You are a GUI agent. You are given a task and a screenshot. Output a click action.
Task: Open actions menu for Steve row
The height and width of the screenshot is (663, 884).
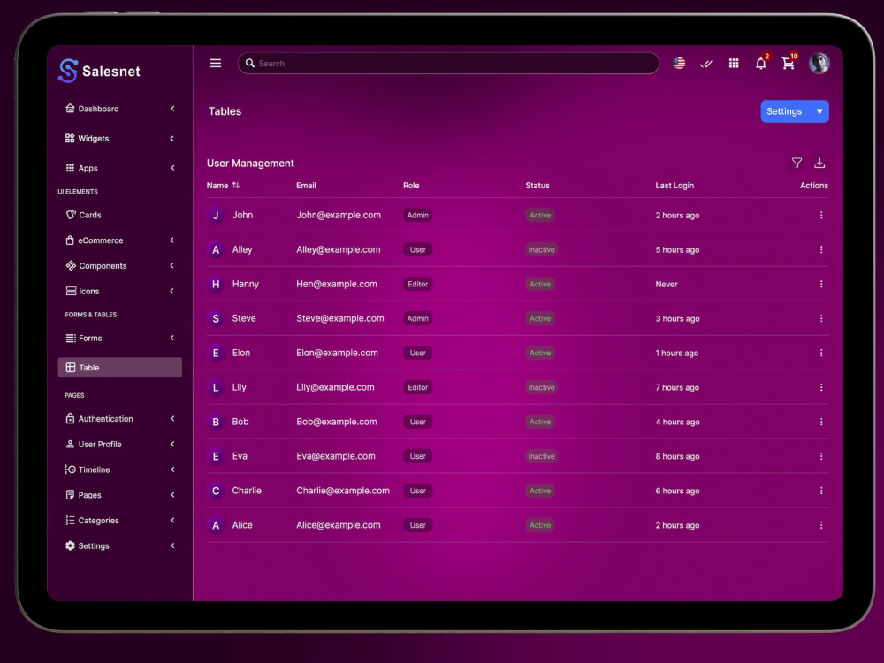(821, 318)
